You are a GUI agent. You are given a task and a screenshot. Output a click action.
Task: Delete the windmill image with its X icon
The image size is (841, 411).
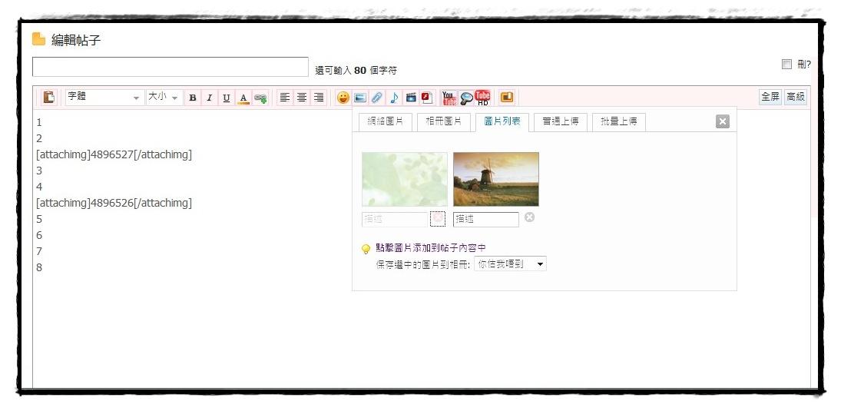point(529,217)
